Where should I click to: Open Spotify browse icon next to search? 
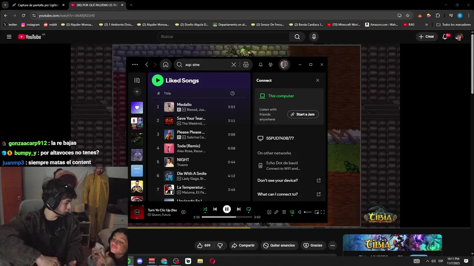coord(246,65)
